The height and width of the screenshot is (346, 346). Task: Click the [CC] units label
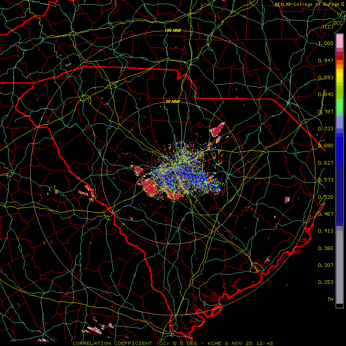pyautogui.click(x=328, y=27)
